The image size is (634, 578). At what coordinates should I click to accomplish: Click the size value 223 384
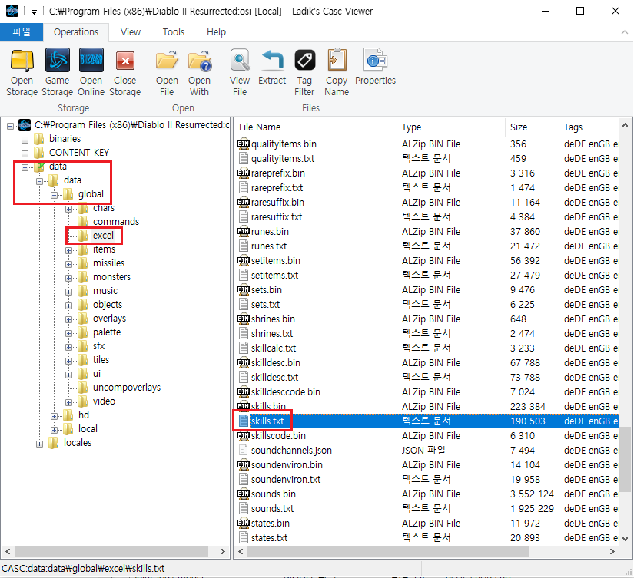[528, 406]
